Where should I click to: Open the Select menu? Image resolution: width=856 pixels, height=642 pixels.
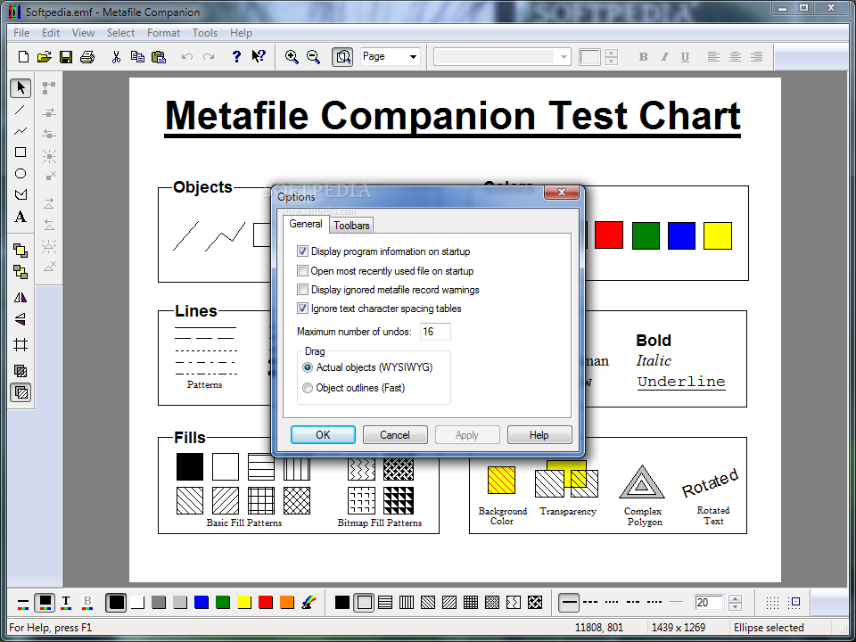point(120,33)
